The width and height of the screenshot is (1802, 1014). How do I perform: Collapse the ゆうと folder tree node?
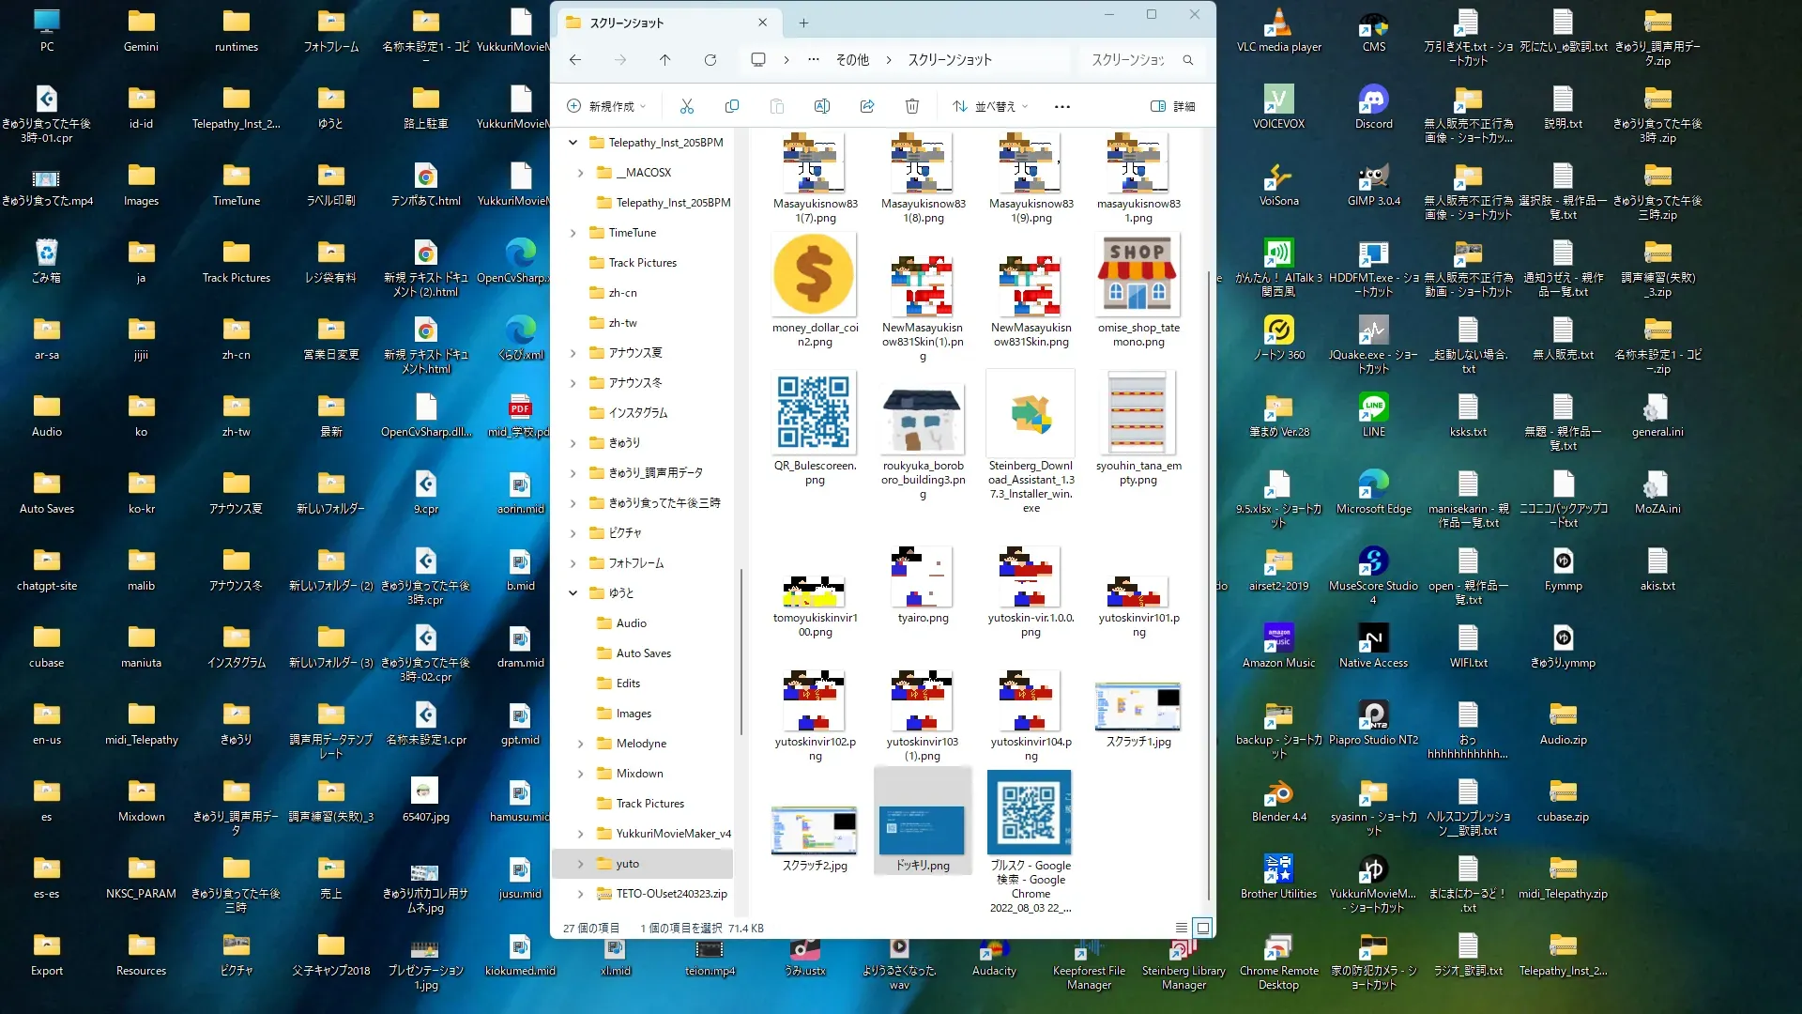573,593
